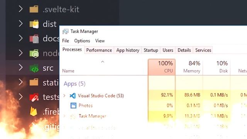Viewport: 247px width, 139px height.
Task: Open the Options menu in Task Manager
Action: pos(82,41)
